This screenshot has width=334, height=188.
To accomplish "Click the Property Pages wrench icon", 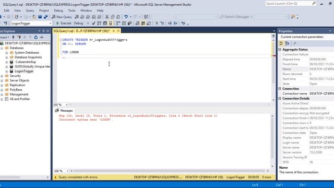I will (x=295, y=43).
